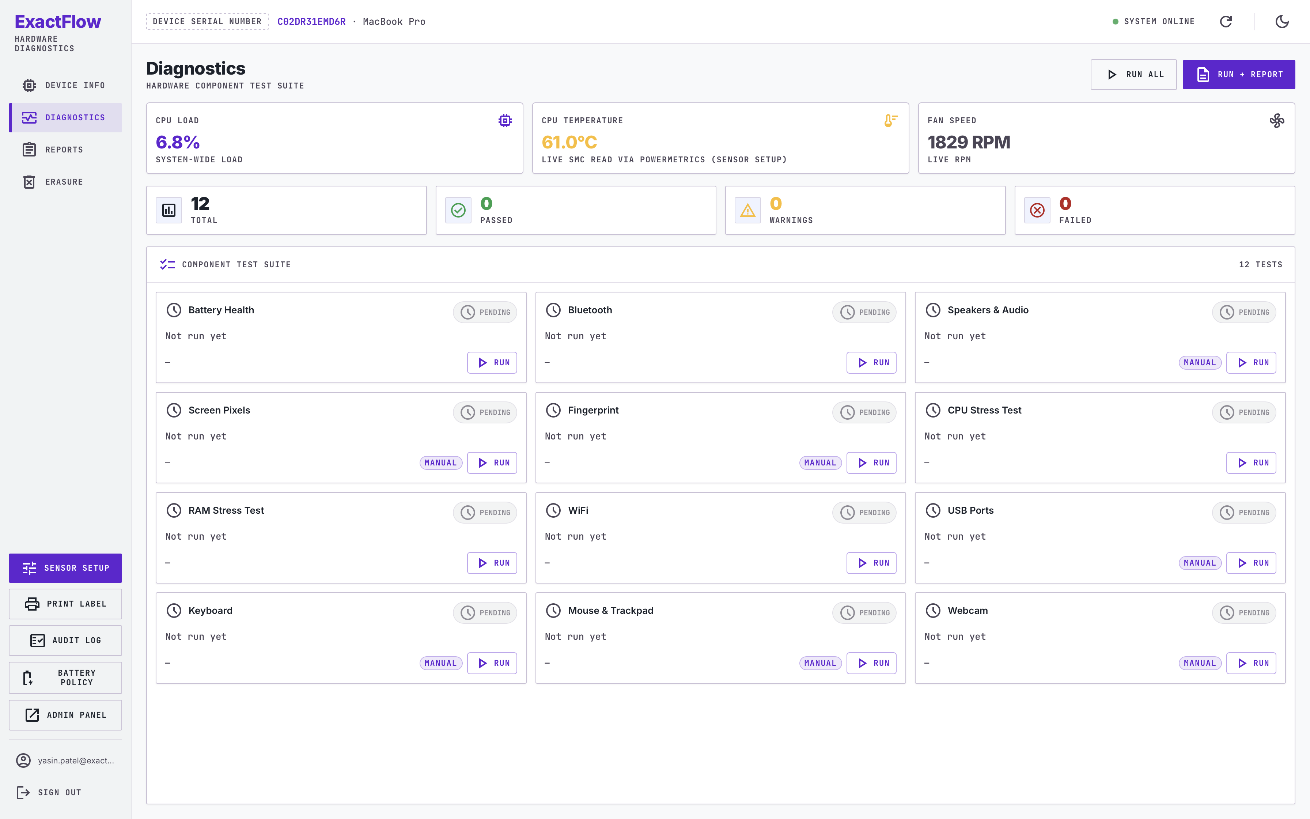Click clock icon beside Keyboard title
Image resolution: width=1310 pixels, height=819 pixels.
tap(174, 611)
